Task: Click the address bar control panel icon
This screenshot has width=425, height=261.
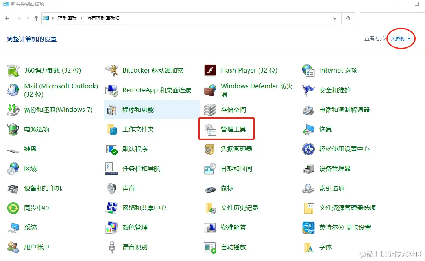Action: click(46, 18)
